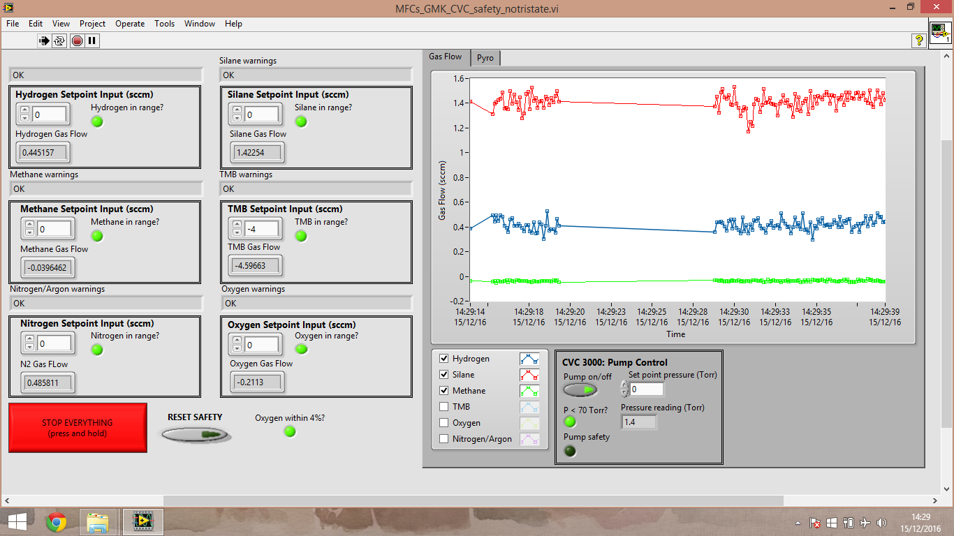Click the Run arrow in the toolbar
This screenshot has width=954, height=536.
coord(45,40)
